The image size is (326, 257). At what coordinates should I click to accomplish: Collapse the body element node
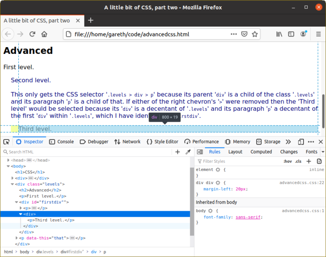coord(8,166)
